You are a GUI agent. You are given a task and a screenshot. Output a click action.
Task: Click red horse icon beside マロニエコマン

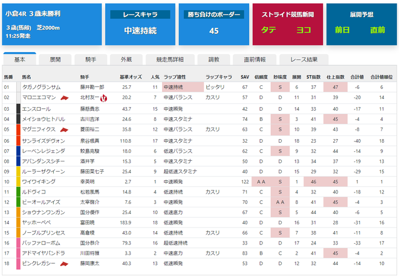(x=64, y=98)
